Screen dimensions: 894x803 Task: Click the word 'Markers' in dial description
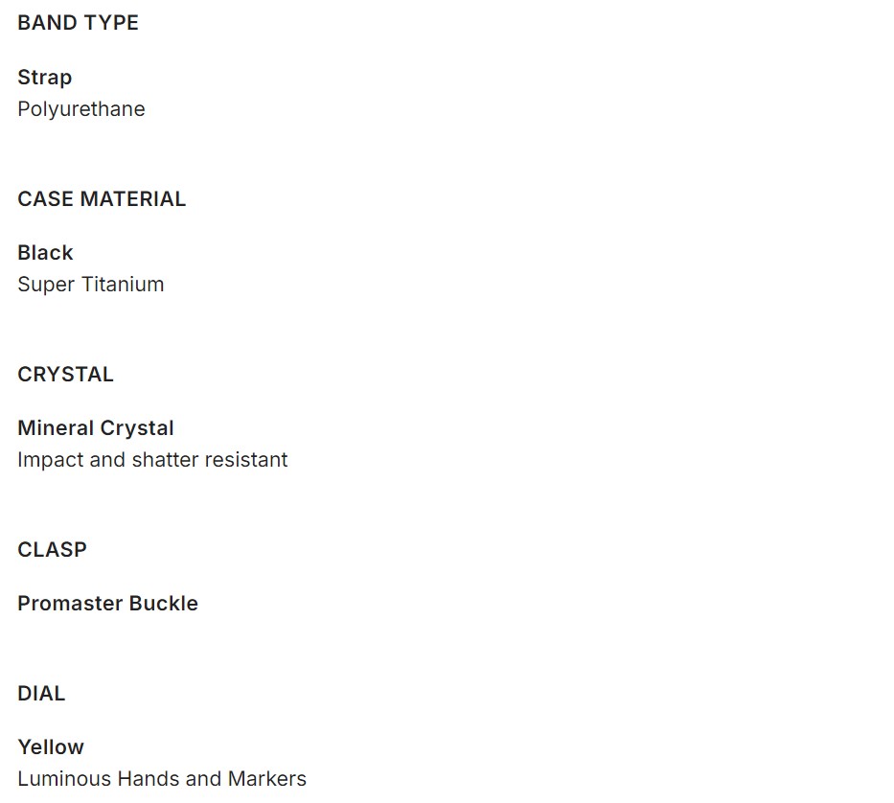tap(267, 779)
